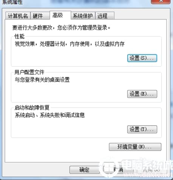The image size is (173, 180).
Task: Click user profile 设置(E) button
Action: tap(142, 94)
